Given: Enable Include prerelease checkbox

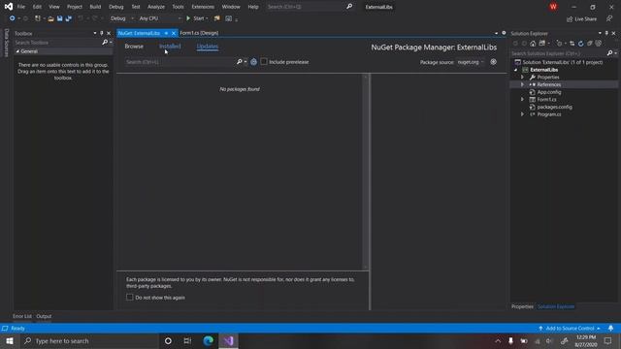Looking at the screenshot, I should 264,62.
